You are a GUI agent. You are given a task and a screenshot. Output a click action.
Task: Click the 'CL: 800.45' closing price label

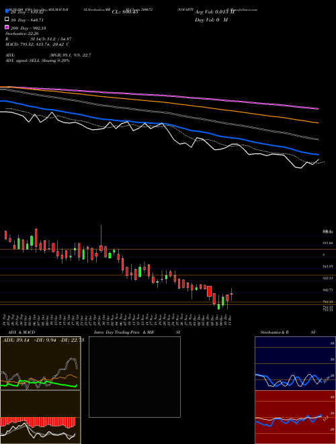click(125, 12)
